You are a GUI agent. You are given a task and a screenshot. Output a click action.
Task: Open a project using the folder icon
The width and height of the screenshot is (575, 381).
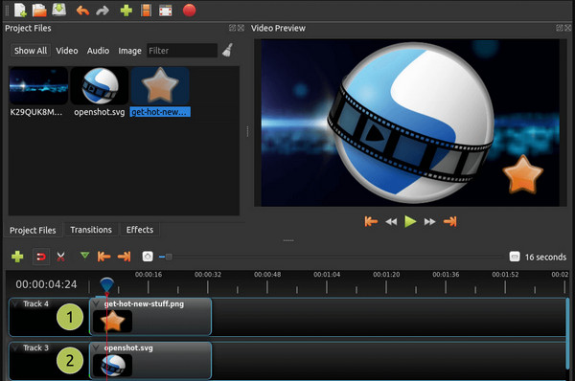39,11
